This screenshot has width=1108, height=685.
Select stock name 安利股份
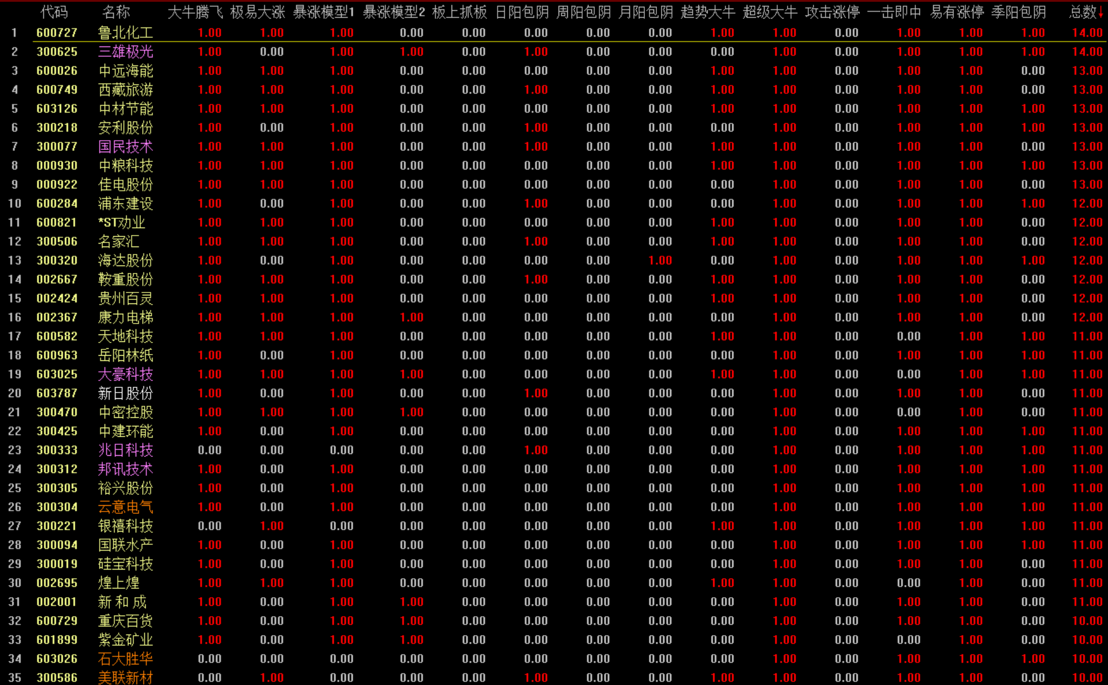click(125, 128)
